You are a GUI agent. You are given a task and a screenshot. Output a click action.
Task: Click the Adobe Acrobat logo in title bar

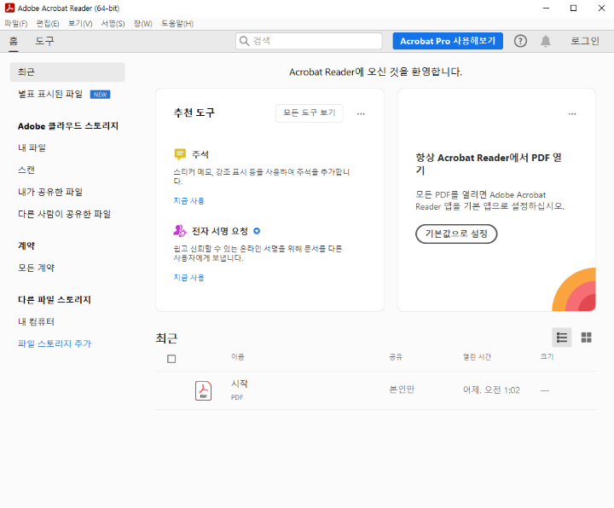pos(9,8)
